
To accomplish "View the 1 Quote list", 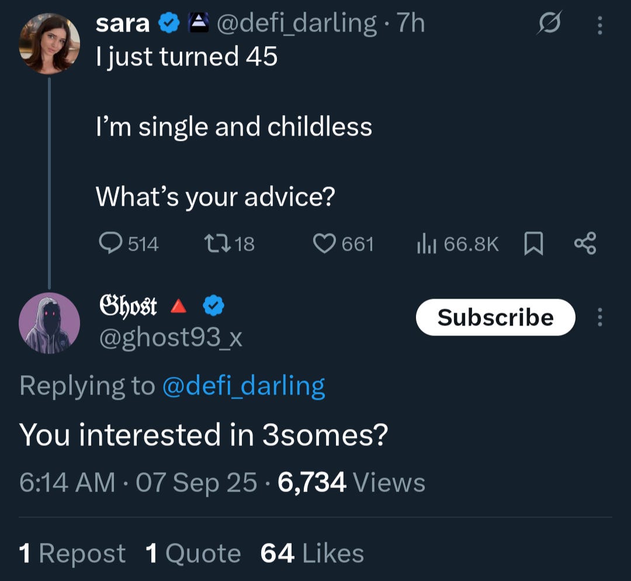I will (193, 553).
